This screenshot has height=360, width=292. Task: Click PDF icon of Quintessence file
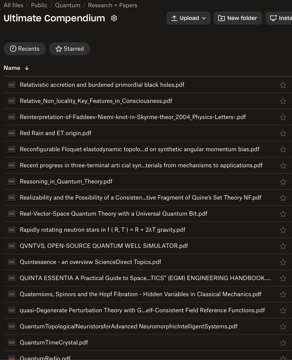[11, 262]
